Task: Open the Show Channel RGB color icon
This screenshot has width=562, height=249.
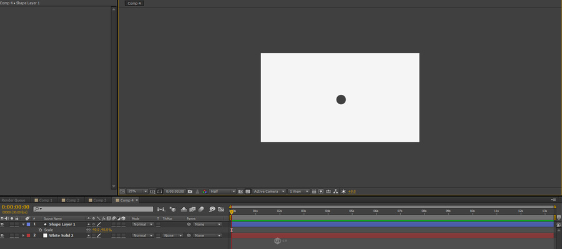Action: (x=204, y=192)
